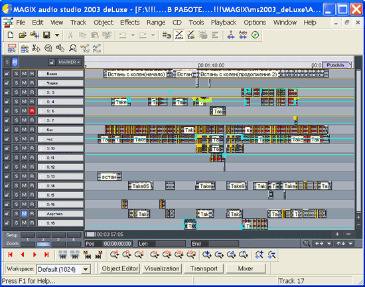Click the New project icon
The height and width of the screenshot is (287, 365).
[10, 35]
